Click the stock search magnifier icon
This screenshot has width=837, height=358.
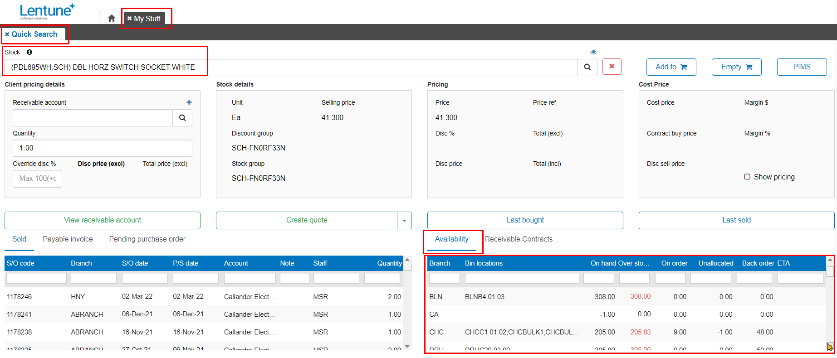pyautogui.click(x=587, y=67)
